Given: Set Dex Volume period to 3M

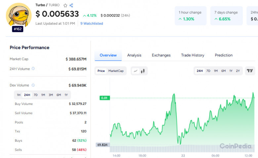Looking at the screenshot, I should click(51, 95).
